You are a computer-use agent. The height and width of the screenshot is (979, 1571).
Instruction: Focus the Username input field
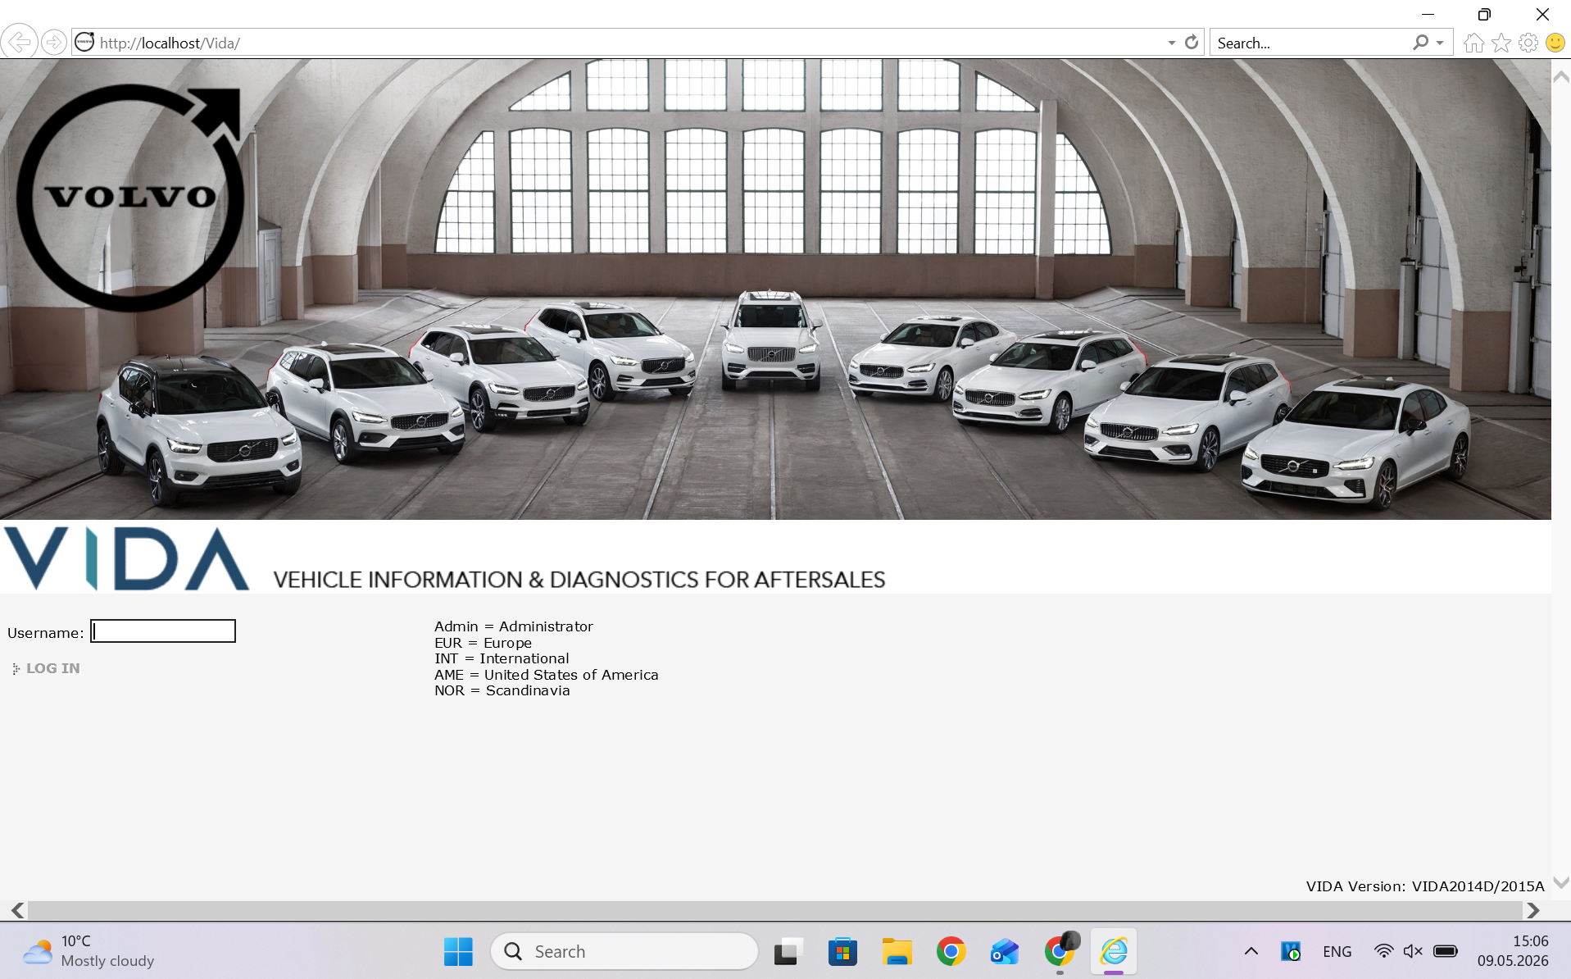(163, 631)
